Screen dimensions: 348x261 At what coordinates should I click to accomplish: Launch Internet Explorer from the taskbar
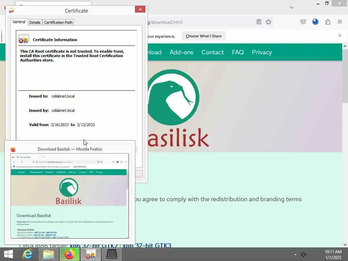28,254
